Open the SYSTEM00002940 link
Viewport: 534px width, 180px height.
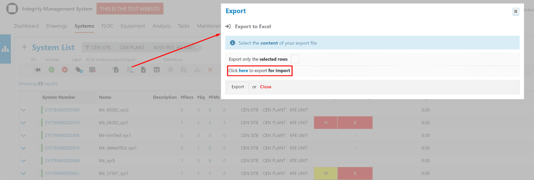click(62, 110)
